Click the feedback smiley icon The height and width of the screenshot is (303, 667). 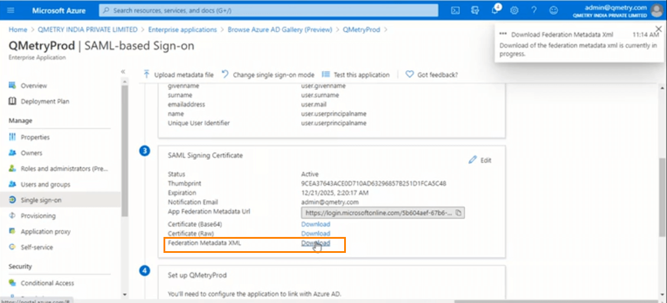(x=553, y=11)
